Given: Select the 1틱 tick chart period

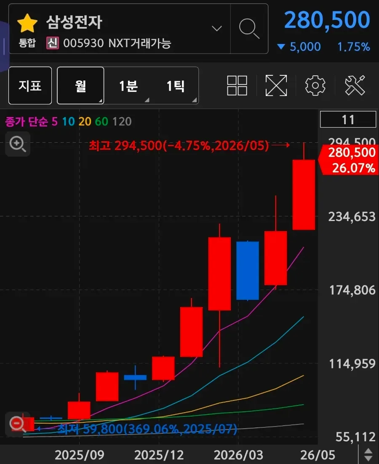Looking at the screenshot, I should 176,85.
